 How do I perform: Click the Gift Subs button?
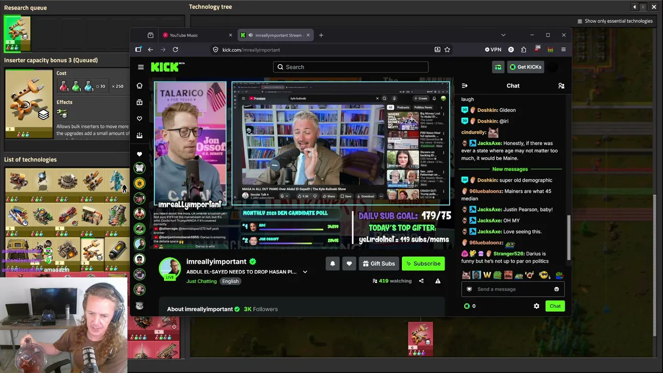click(379, 264)
